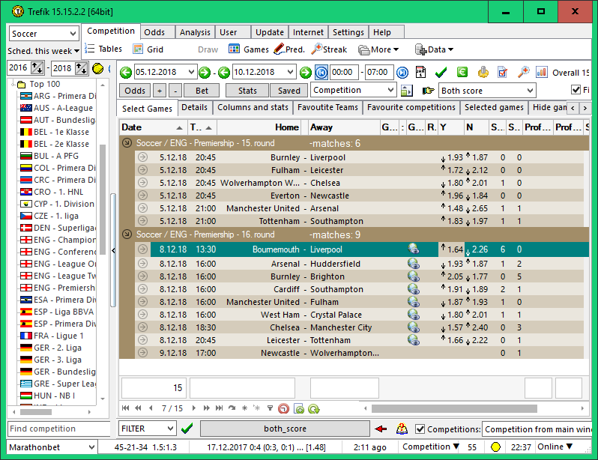Click the yellow ball icon beside the year range

97,68
